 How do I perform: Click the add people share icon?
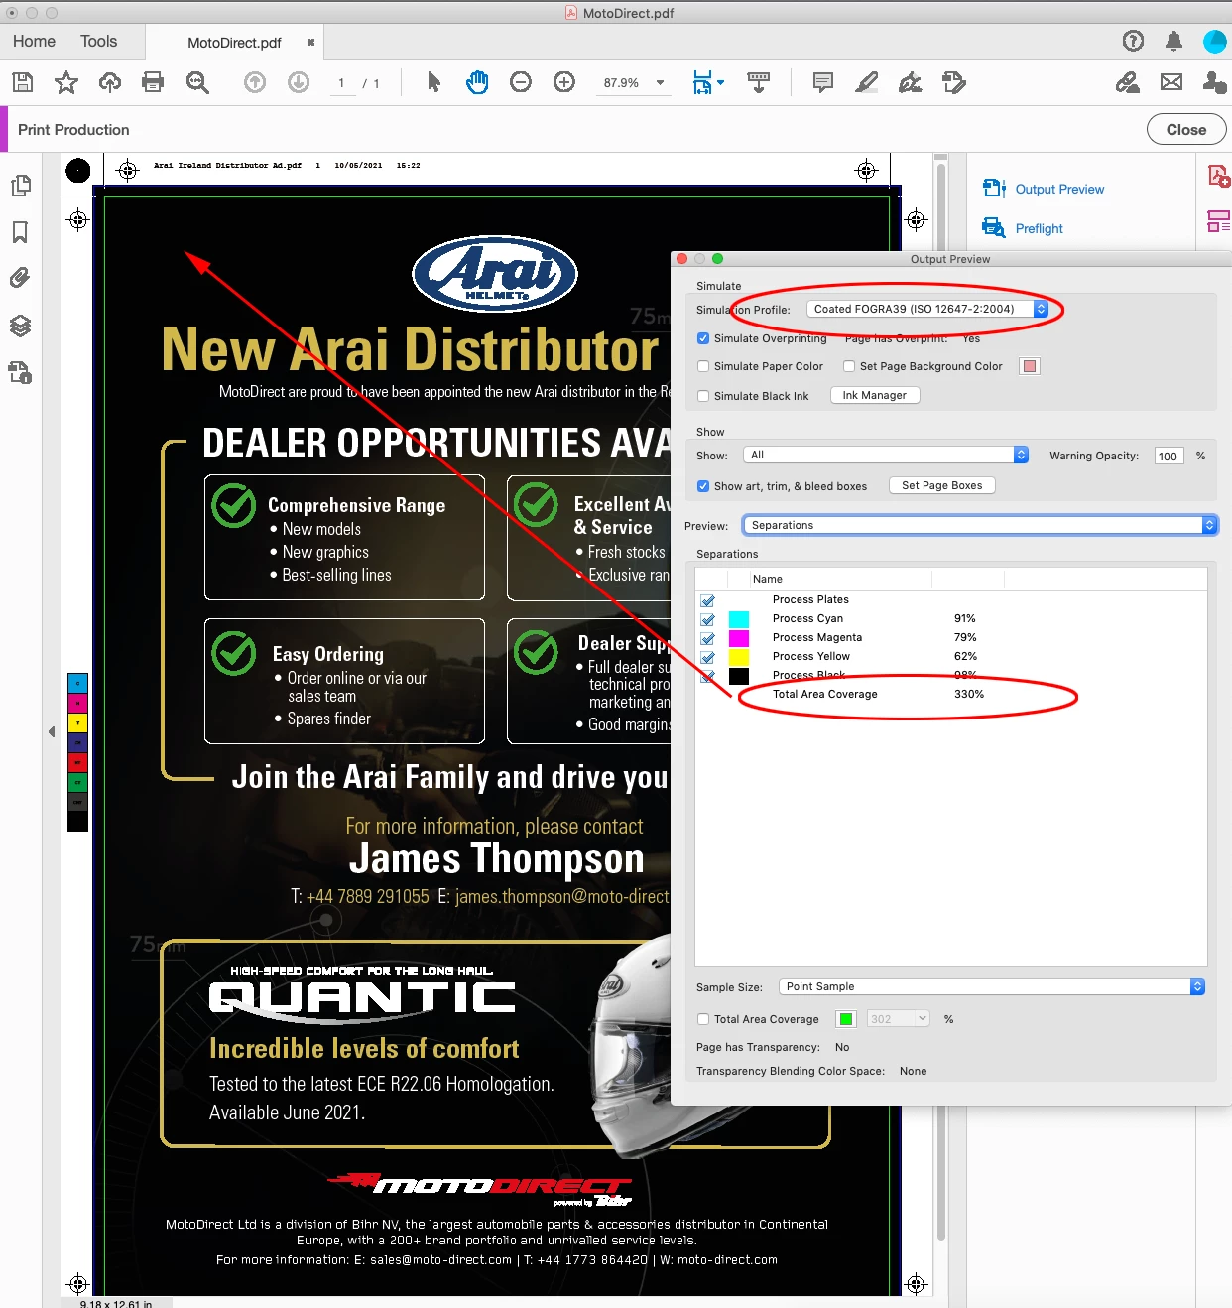(1214, 82)
